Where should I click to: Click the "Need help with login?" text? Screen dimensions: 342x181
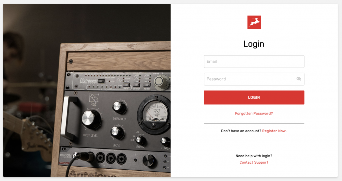click(254, 156)
